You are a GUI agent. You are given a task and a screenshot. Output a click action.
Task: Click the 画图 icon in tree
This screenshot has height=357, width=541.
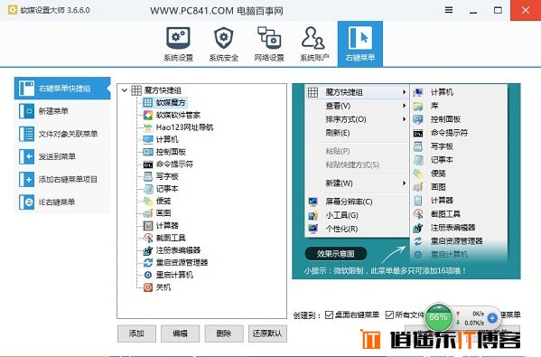click(x=148, y=213)
